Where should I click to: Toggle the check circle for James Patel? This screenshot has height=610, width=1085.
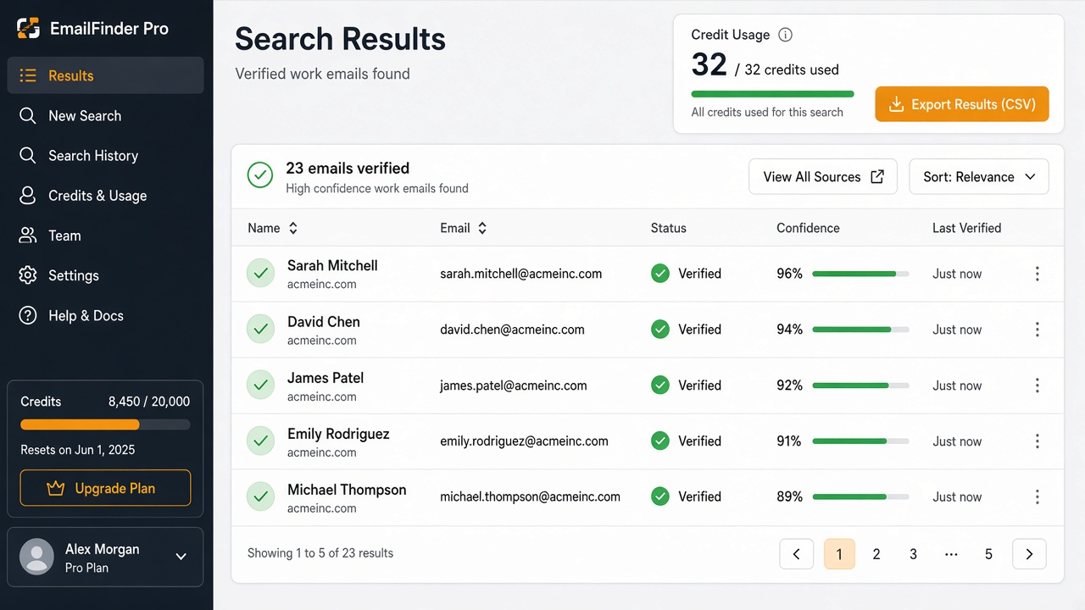[261, 385]
